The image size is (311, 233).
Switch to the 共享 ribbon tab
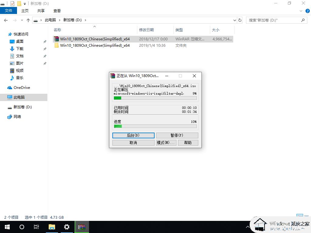[x=41, y=11]
